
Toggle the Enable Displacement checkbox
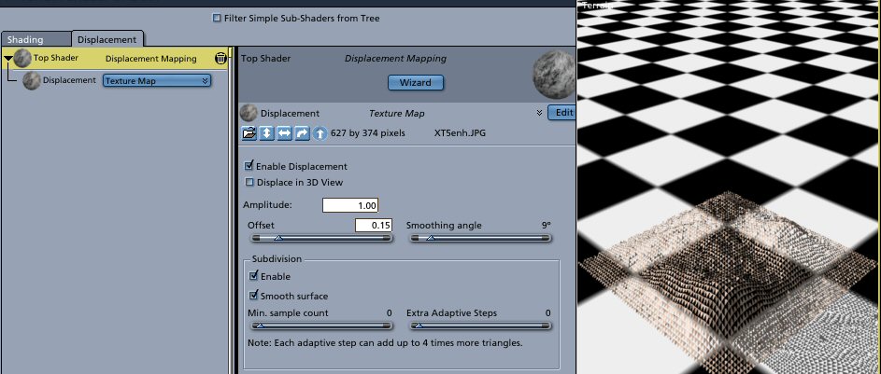pyautogui.click(x=249, y=166)
